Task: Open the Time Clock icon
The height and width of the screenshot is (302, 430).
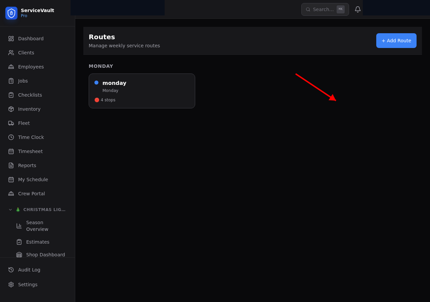Action: [10, 137]
